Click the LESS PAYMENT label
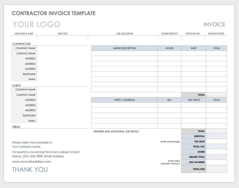 tap(197, 162)
